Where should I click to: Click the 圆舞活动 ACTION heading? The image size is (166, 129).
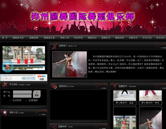66,86
